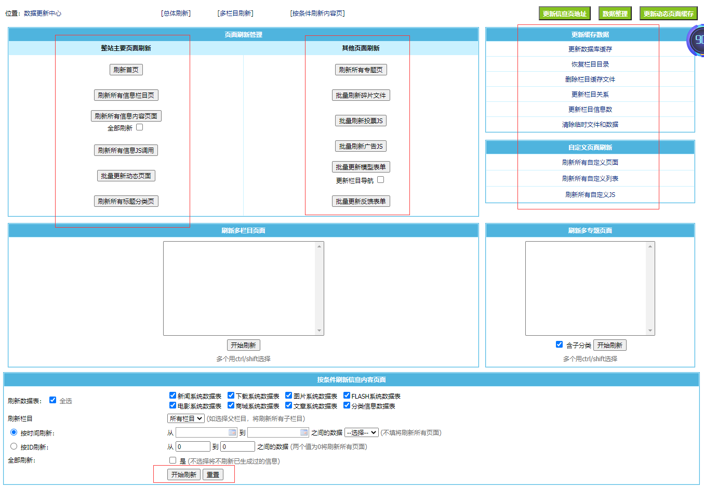Image resolution: width=704 pixels, height=488 pixels.
Task: Click the green 更新信息页地址 button
Action: [564, 14]
